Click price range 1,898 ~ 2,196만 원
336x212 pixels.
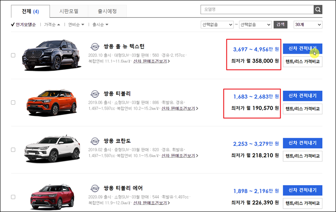pos(256,191)
